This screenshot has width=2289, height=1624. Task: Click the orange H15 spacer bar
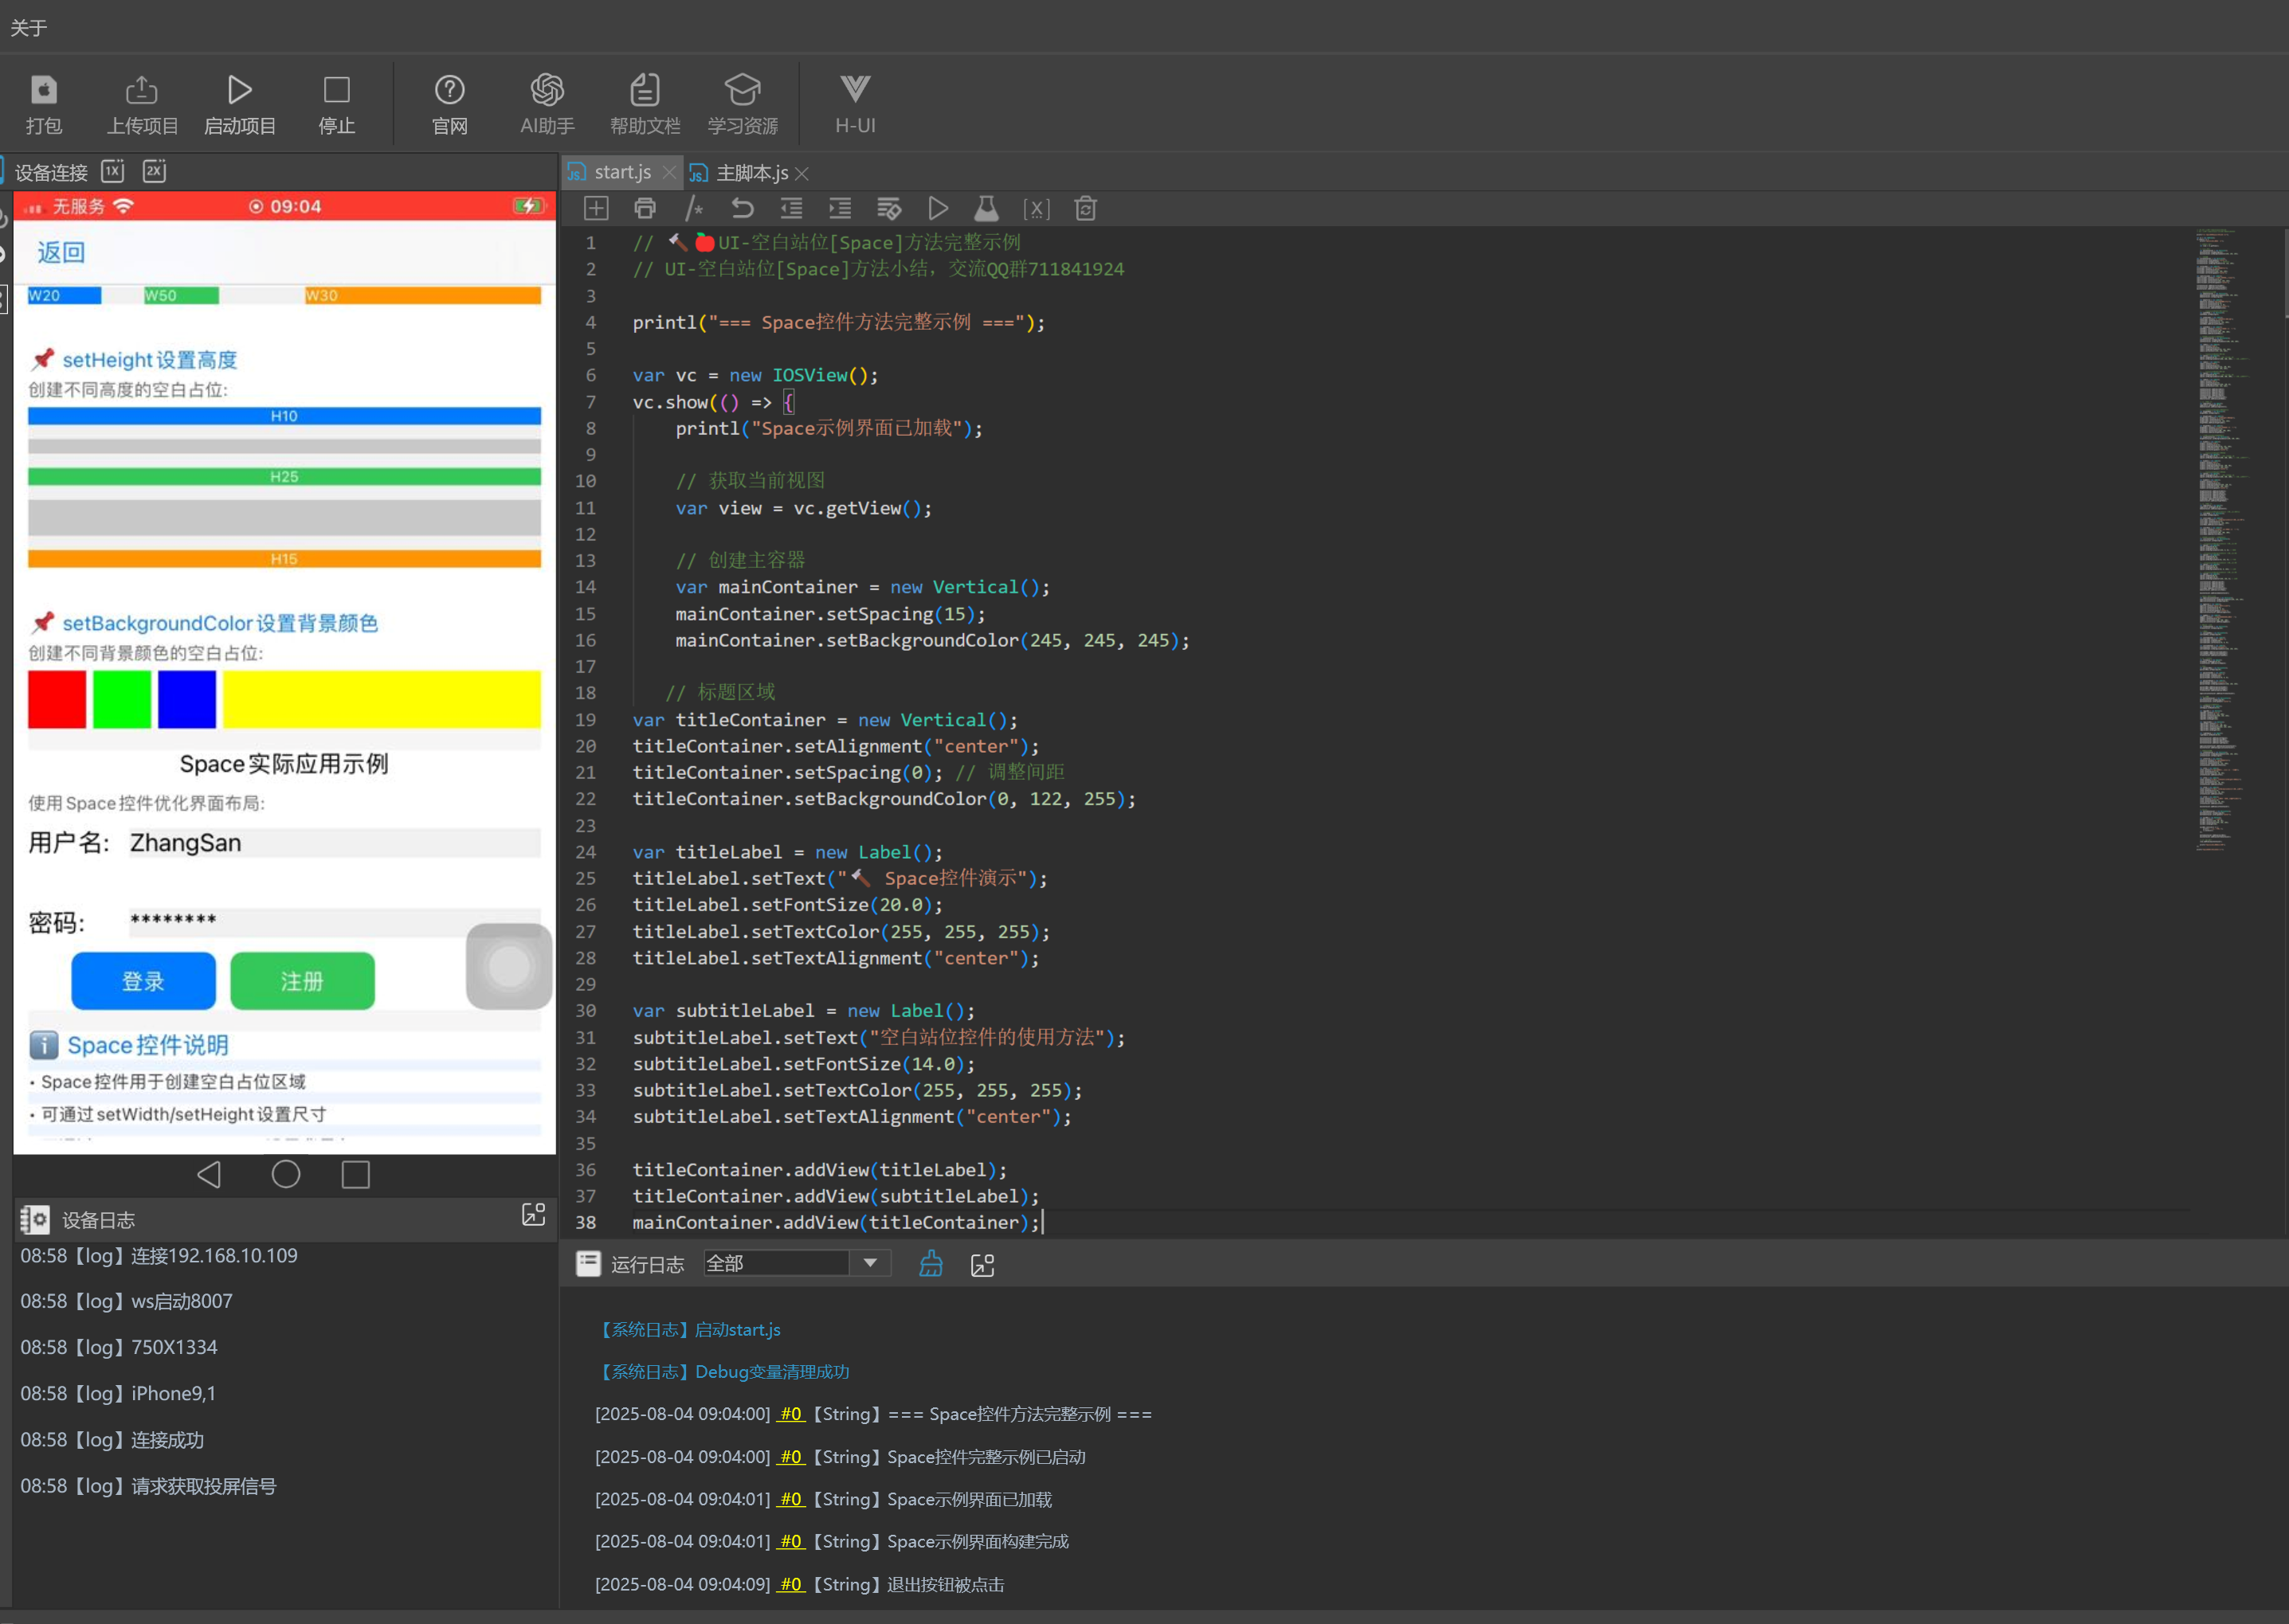pos(284,559)
